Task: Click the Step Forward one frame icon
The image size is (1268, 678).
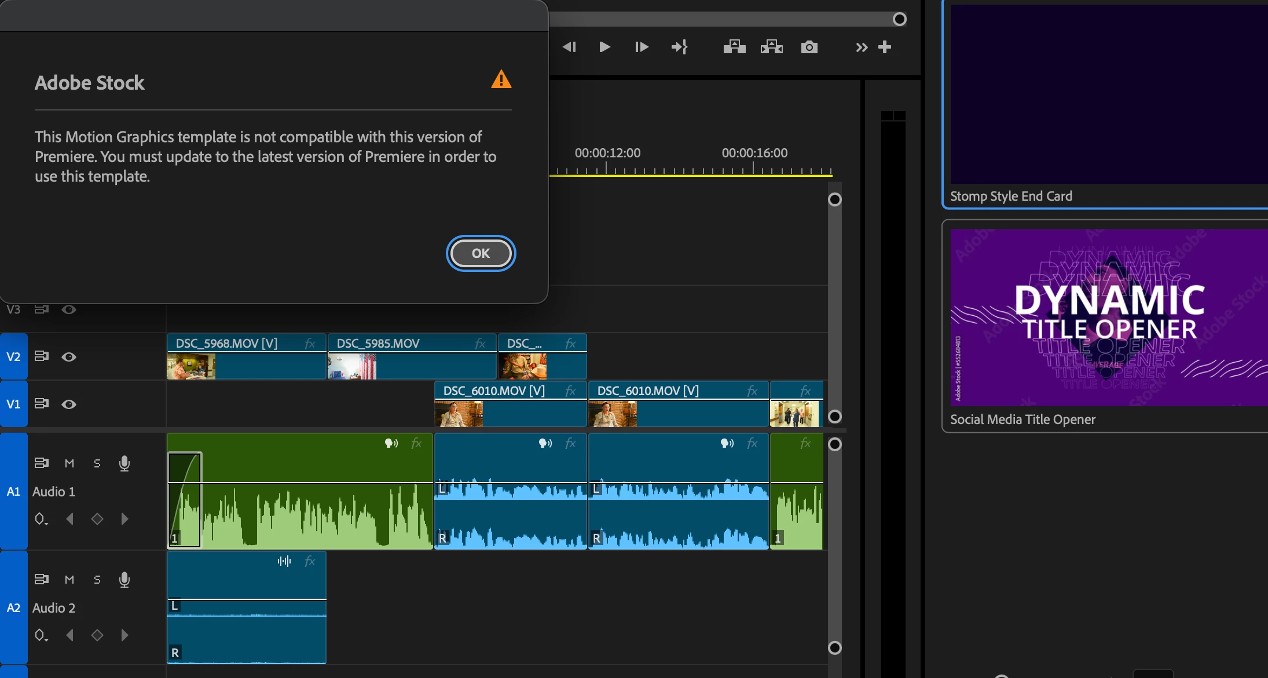Action: click(642, 47)
